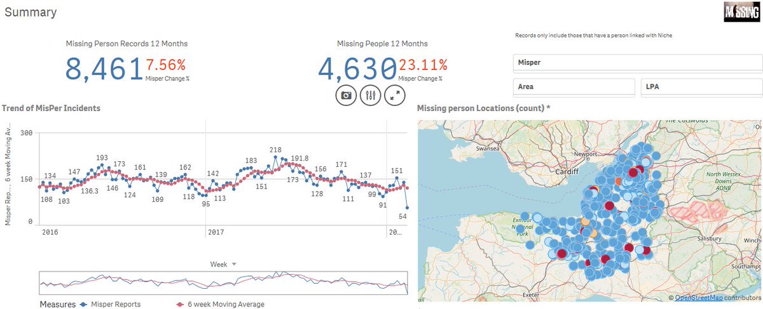Click the Trend of MisPer Incidents title
This screenshot has width=763, height=309.
pyautogui.click(x=52, y=108)
